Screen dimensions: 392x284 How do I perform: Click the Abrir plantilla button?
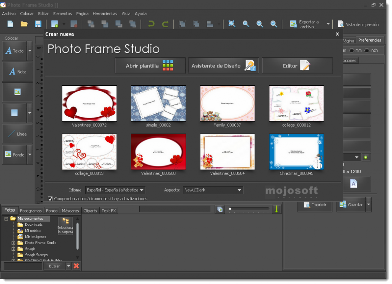[150, 66]
